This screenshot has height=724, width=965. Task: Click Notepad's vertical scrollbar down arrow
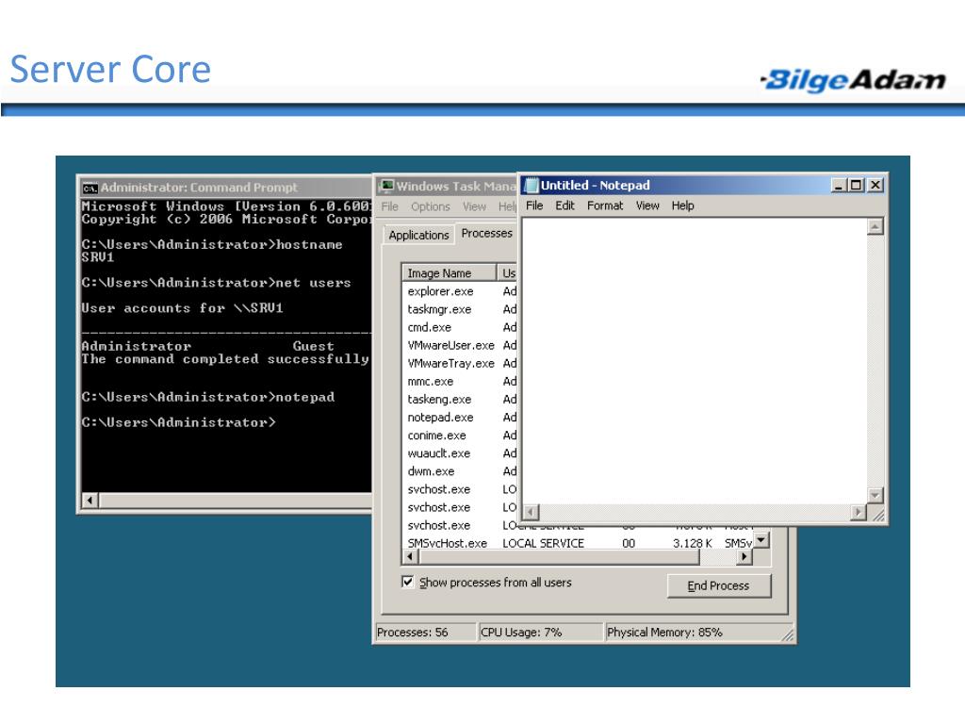875,495
